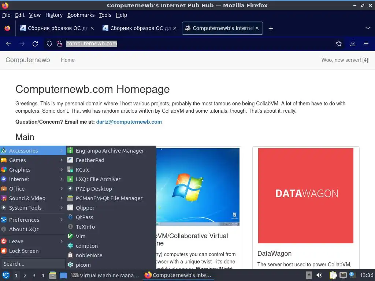Click the Firefox back arrow button
Viewport: 375px width, 281px height.
9,44
